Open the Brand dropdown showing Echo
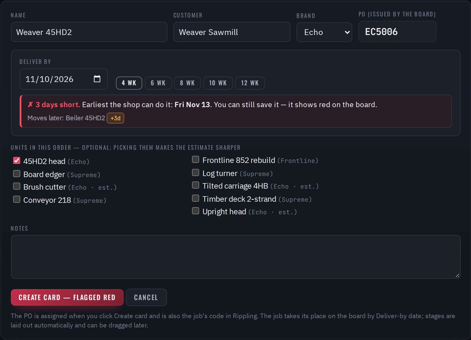Screen dimensions: 471x340 pyautogui.click(x=324, y=32)
